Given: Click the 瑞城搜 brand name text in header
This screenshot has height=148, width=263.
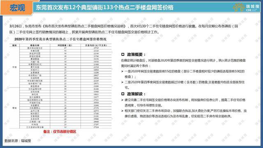Looking at the screenshot, I should 253,7.
